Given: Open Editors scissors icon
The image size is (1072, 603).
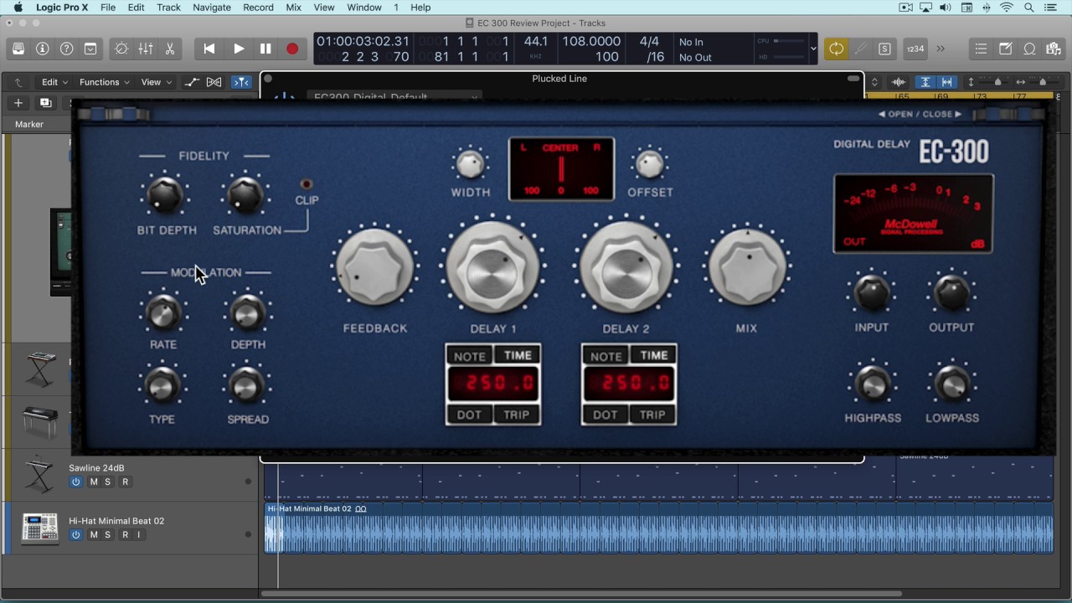Looking at the screenshot, I should click(170, 49).
